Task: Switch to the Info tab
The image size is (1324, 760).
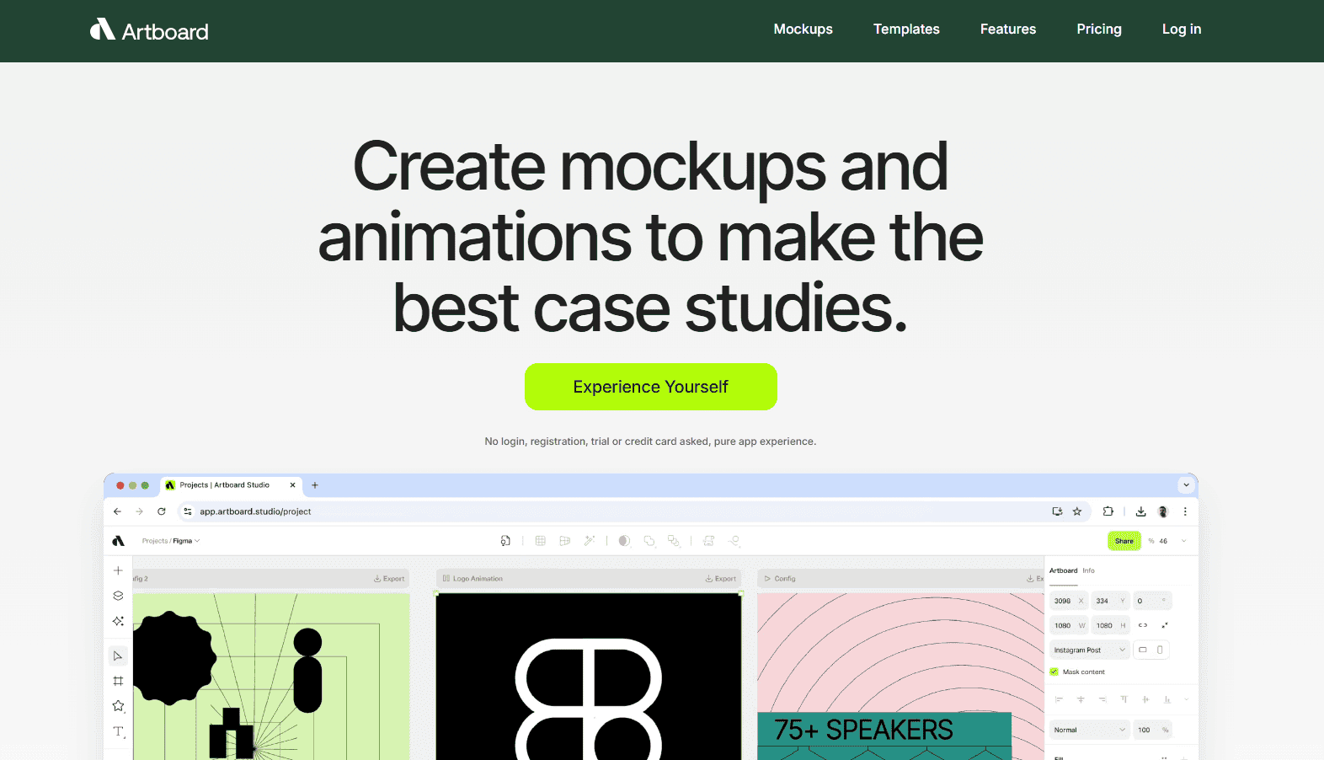Action: coord(1089,570)
